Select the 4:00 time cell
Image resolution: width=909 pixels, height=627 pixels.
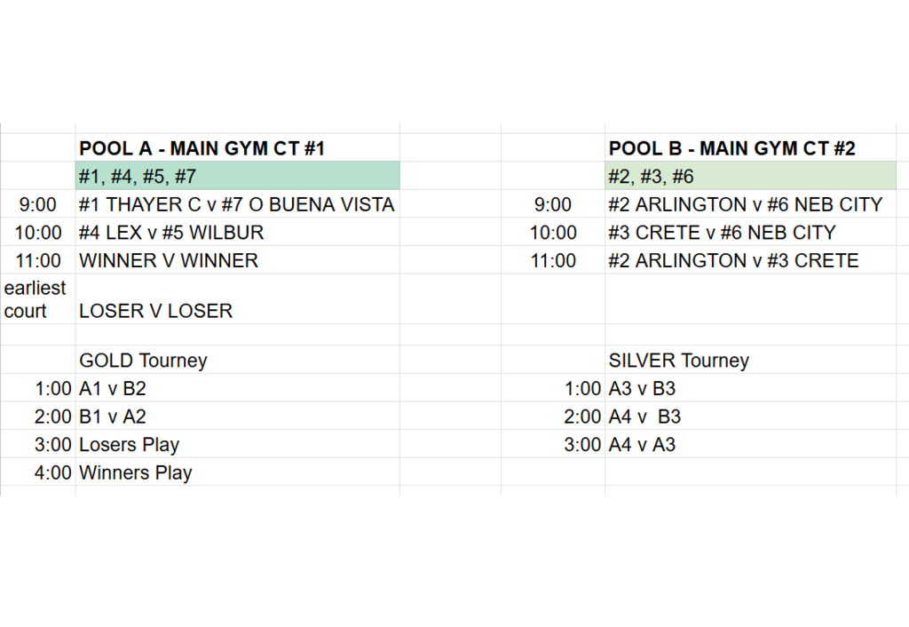point(52,472)
